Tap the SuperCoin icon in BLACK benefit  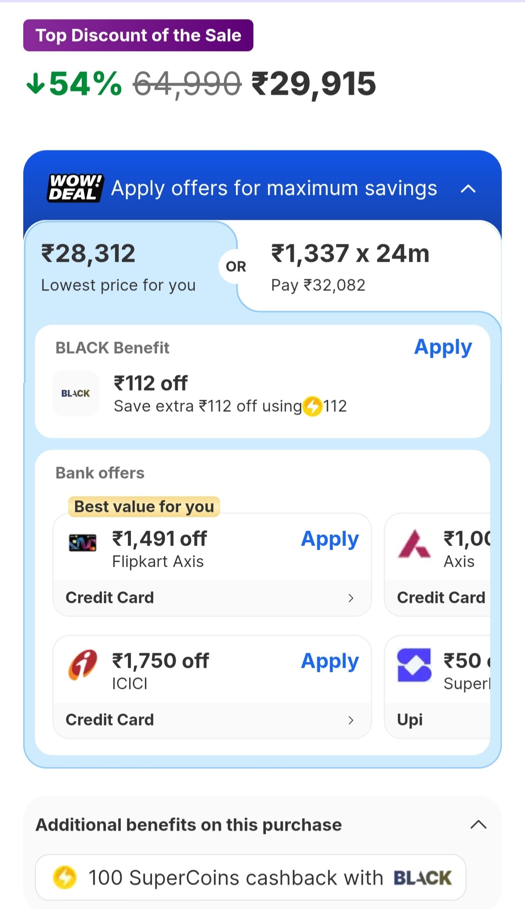click(x=313, y=406)
